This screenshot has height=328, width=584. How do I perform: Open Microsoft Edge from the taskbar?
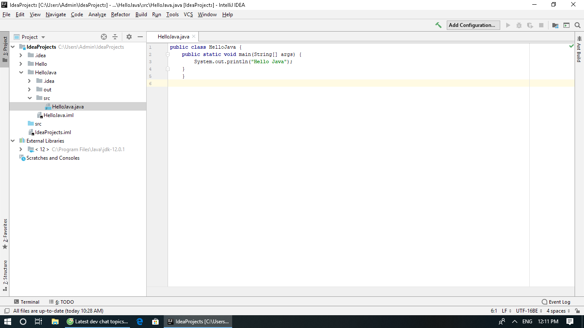tap(140, 322)
